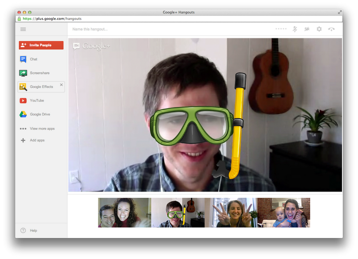
Task: Click the green SSL lock icon
Action: tap(19, 18)
